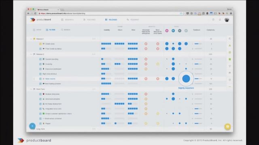259x145 pixels.
Task: Click the Churn score for Invoicing
Action: point(119,64)
